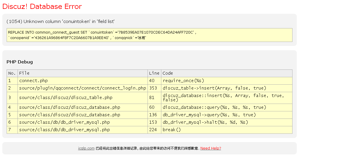Click the icqlp.com link
The image size is (348, 157).
tap(86, 148)
